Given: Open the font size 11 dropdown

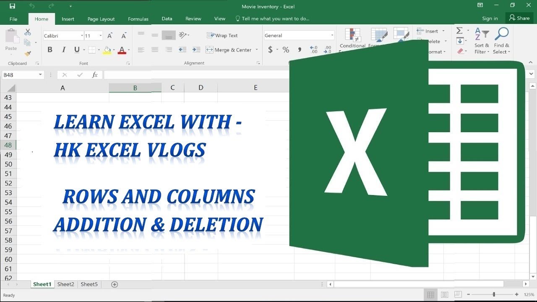Looking at the screenshot, I should pos(101,36).
